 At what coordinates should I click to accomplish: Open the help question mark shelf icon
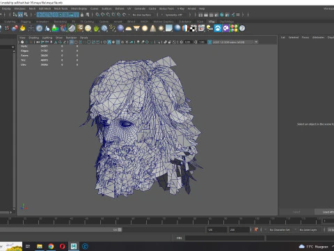(x=242, y=29)
